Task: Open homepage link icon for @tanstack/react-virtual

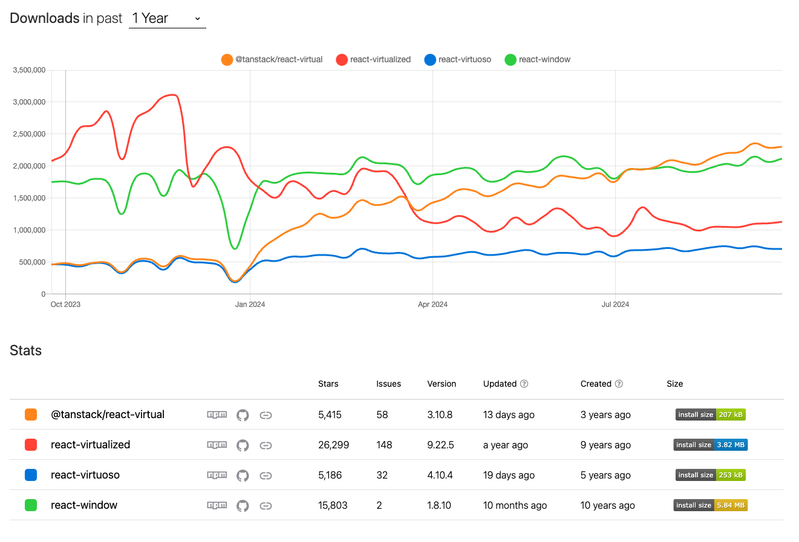Action: tap(266, 415)
